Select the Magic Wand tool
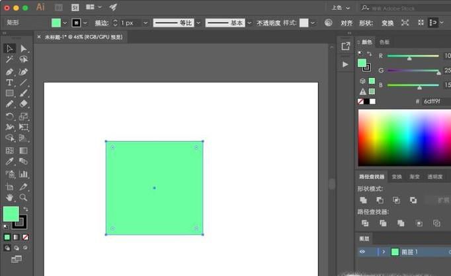This screenshot has width=451, height=276. click(x=10, y=59)
